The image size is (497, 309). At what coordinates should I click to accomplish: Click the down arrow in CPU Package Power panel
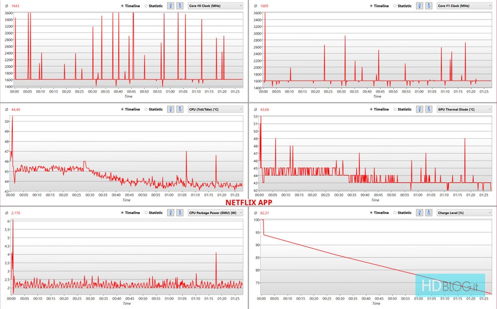click(180, 212)
